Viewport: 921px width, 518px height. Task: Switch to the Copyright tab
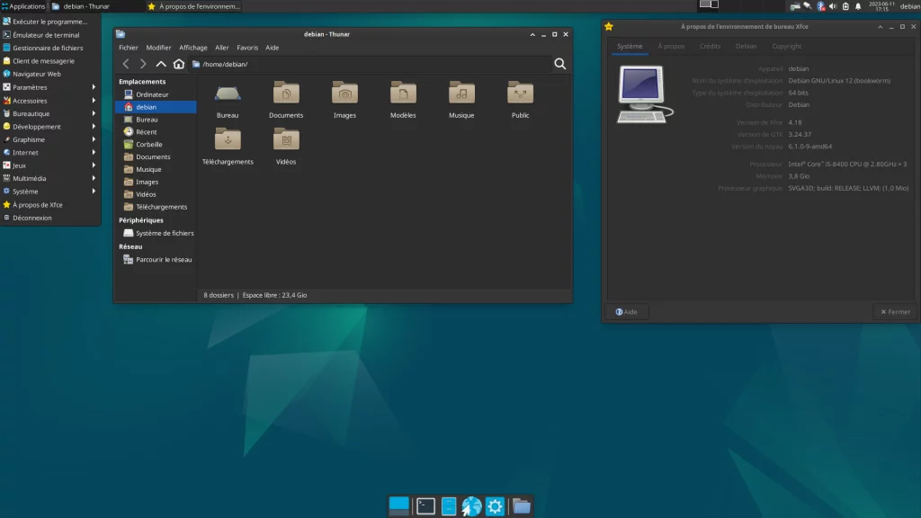coord(785,46)
